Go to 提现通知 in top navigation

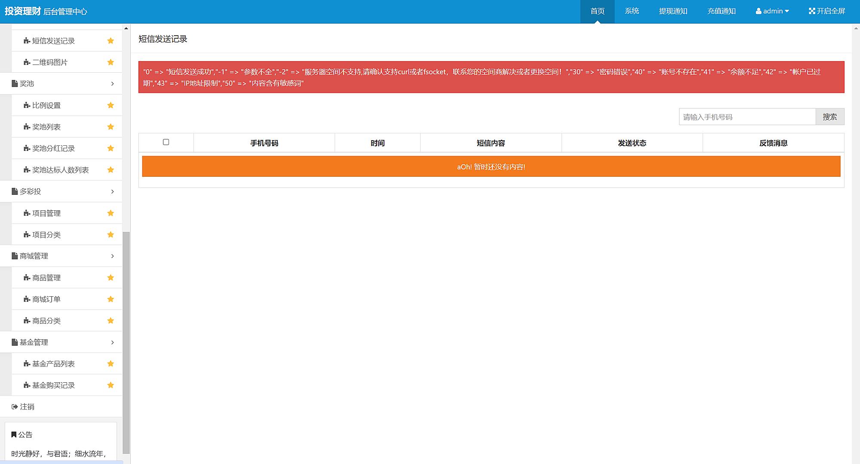[673, 11]
